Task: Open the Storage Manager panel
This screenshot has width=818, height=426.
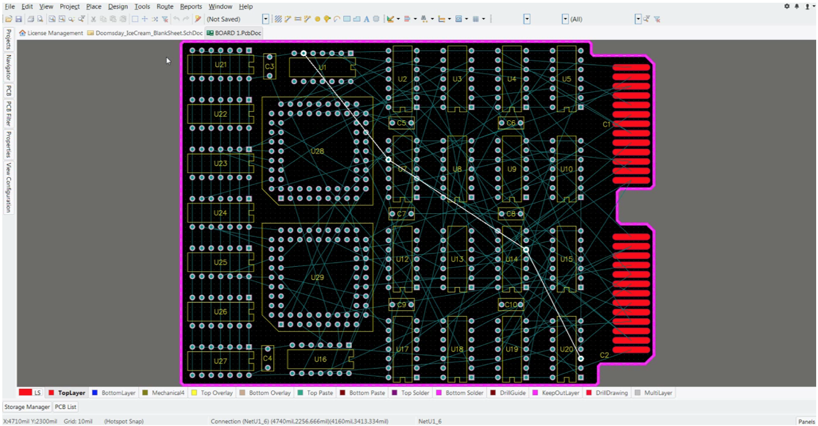Action: pos(27,407)
